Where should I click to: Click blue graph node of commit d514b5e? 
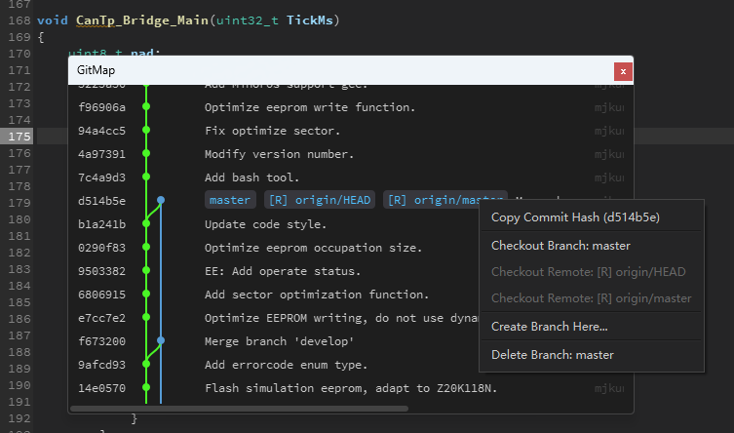[x=161, y=200]
